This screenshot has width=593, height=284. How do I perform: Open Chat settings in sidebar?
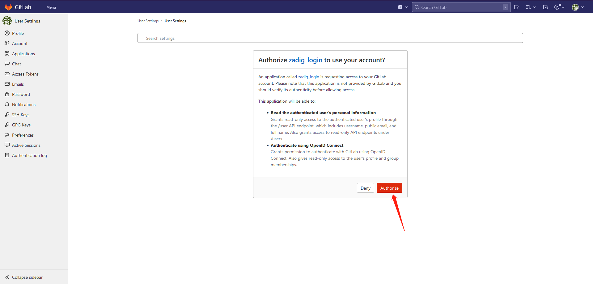click(x=16, y=64)
